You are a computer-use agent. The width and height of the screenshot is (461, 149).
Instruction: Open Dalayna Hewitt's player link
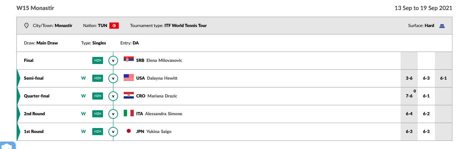point(162,78)
